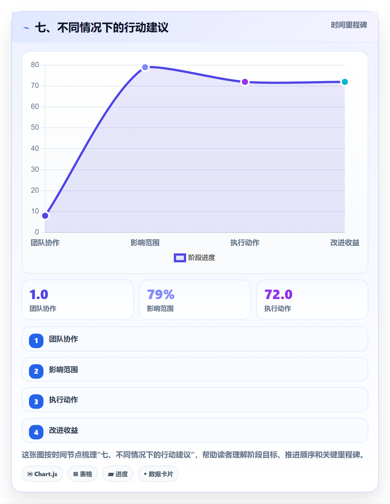Click the Chart.js tag chip

pyautogui.click(x=42, y=474)
